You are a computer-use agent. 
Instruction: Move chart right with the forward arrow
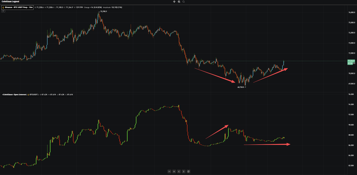click(184, 171)
